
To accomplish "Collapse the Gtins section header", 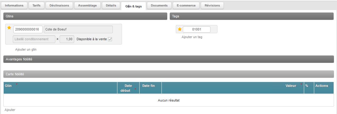I will [x=85, y=16].
